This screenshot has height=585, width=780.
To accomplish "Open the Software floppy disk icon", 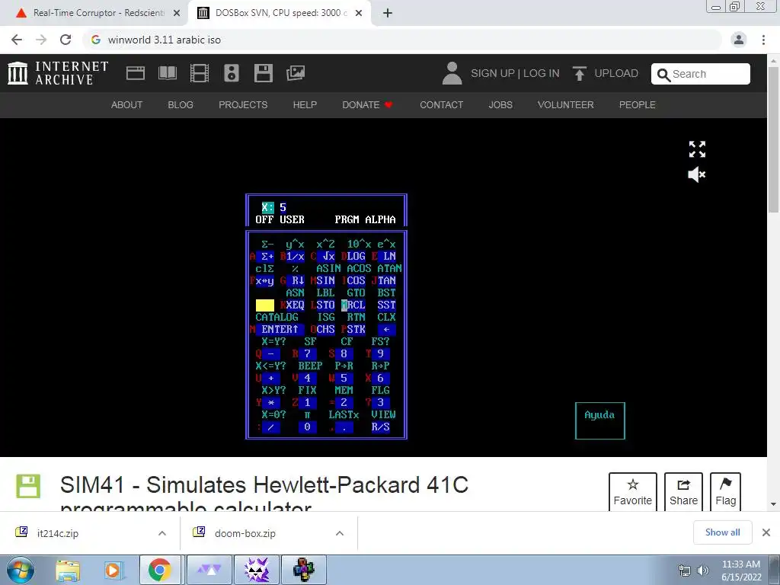I will point(263,73).
